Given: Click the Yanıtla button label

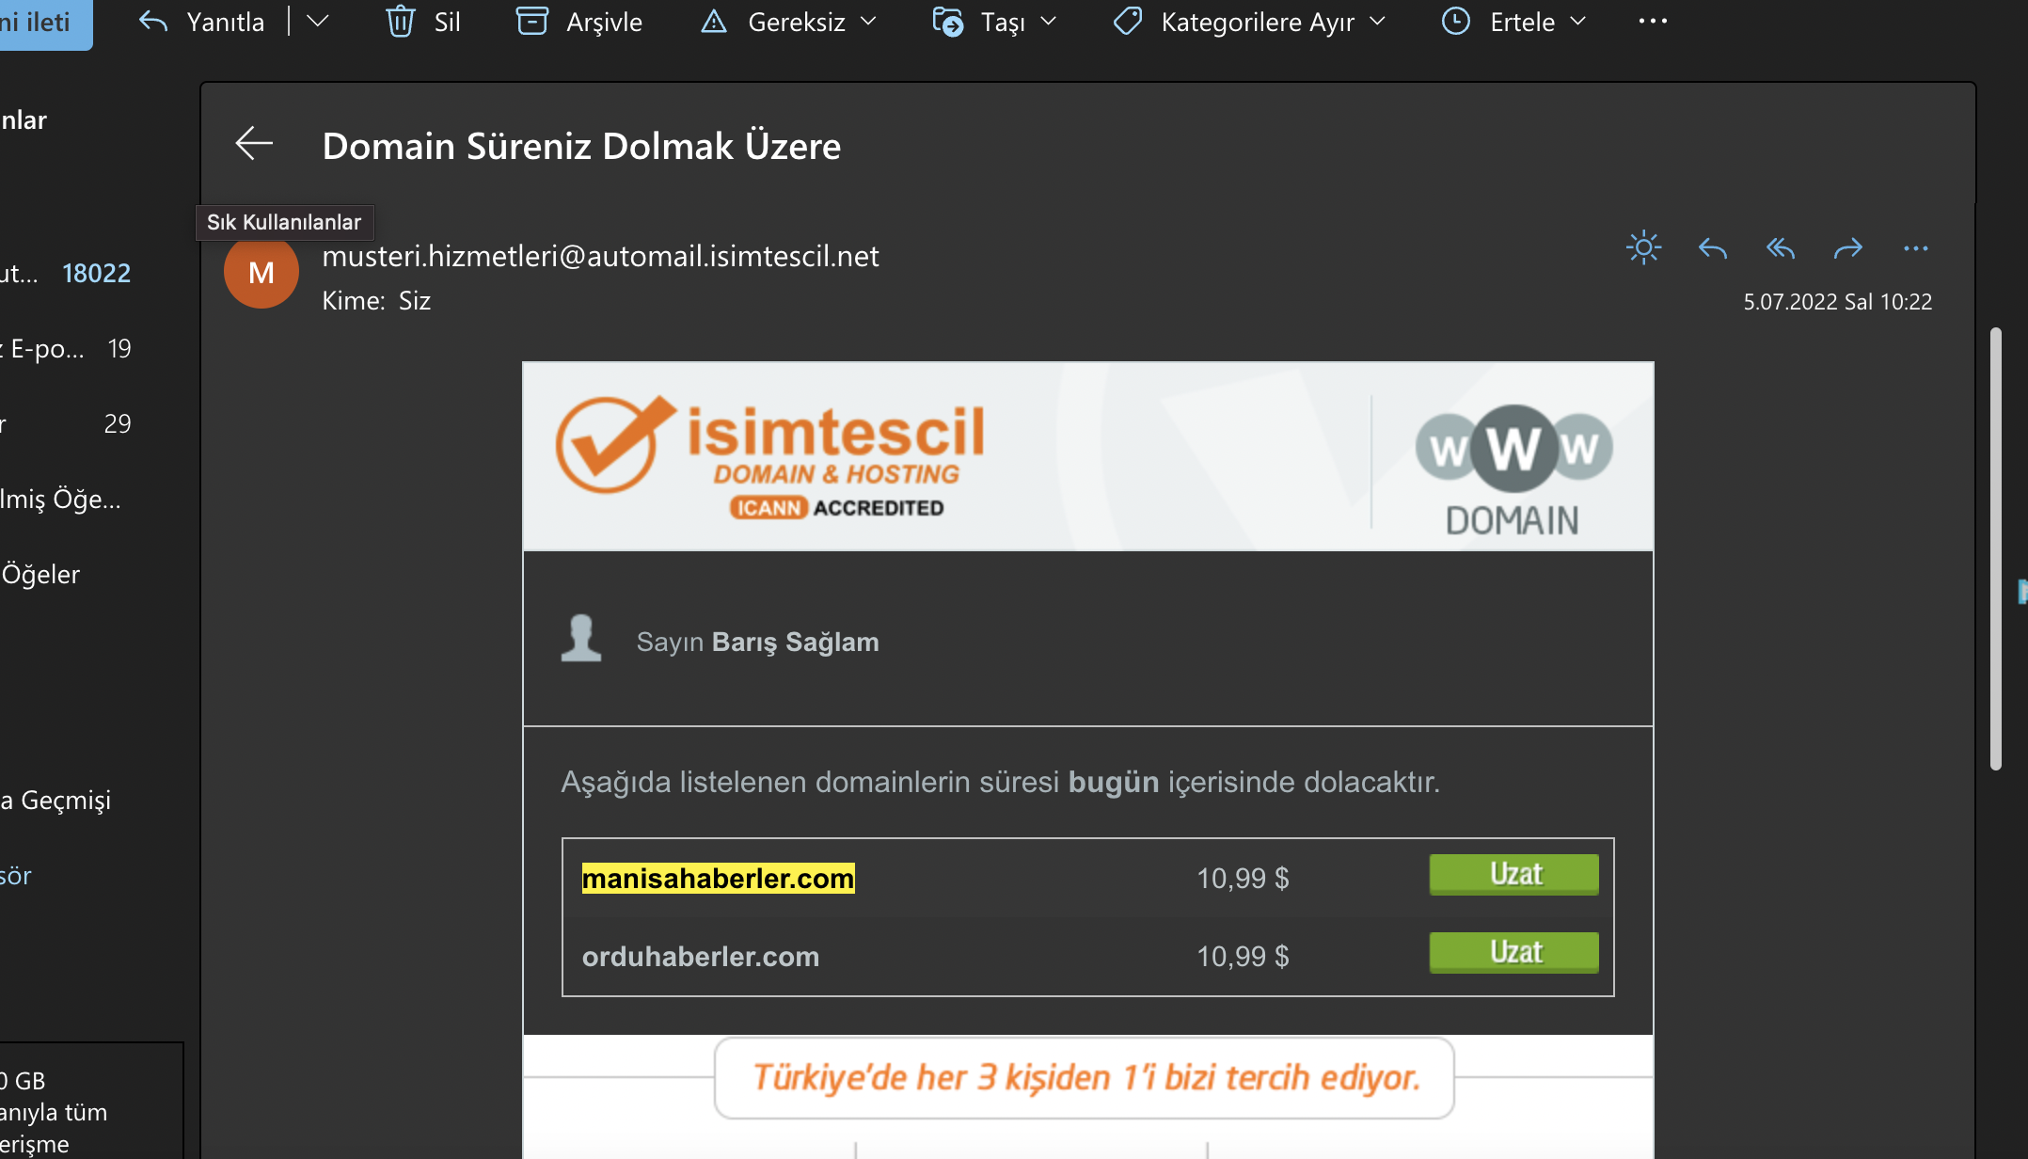Looking at the screenshot, I should [x=226, y=22].
